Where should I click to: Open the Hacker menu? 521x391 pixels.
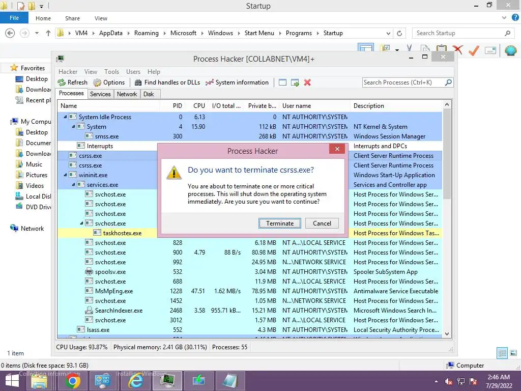pyautogui.click(x=68, y=71)
